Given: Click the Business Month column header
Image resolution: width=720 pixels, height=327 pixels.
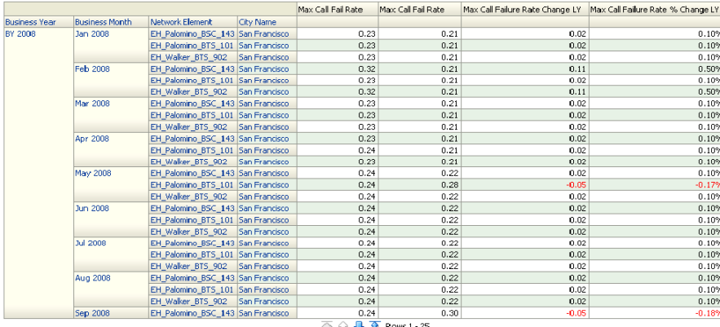Looking at the screenshot, I should click(x=104, y=22).
